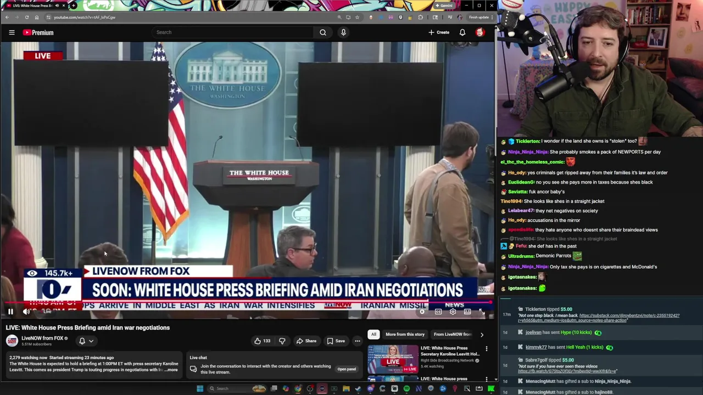Select From LiveNOW from chip
The width and height of the screenshot is (703, 395).
(453, 334)
